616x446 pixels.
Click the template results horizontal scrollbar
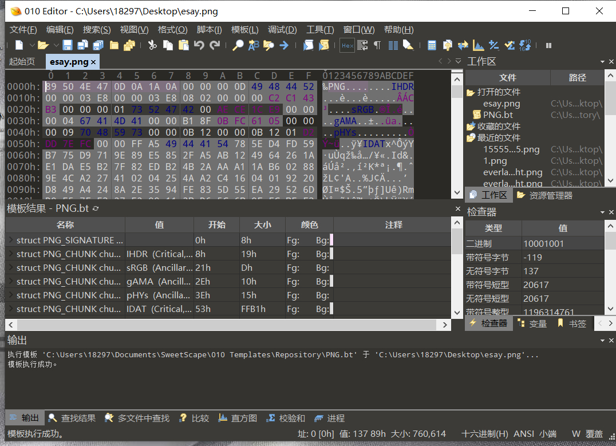(227, 325)
